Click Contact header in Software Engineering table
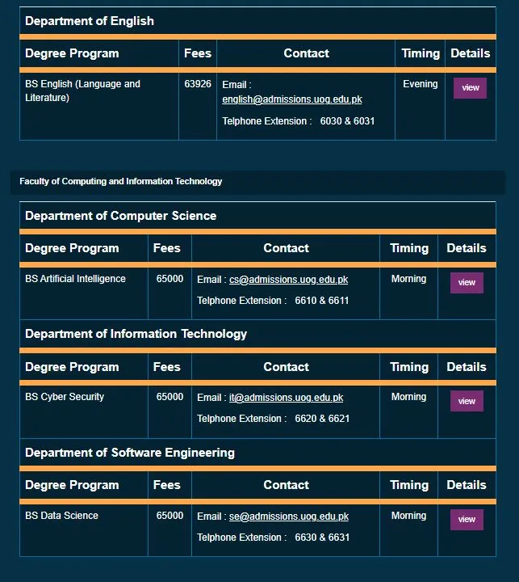The image size is (519, 582). [x=286, y=485]
